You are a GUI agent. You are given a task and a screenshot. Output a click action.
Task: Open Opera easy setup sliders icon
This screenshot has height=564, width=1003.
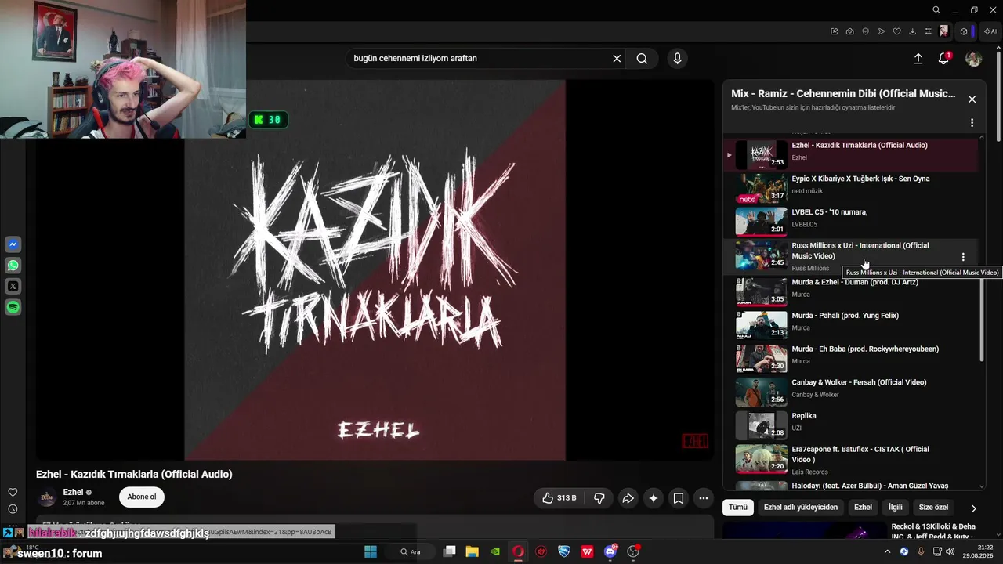(x=929, y=31)
